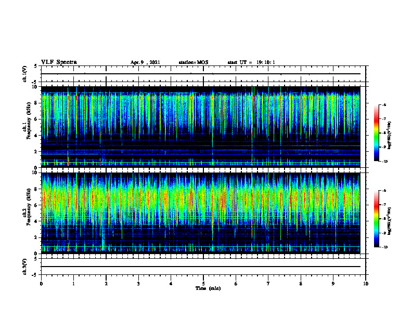Click time axis tick label "10"
The width and height of the screenshot is (412, 318).
366,284
